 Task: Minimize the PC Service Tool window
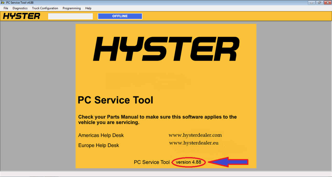312,3
